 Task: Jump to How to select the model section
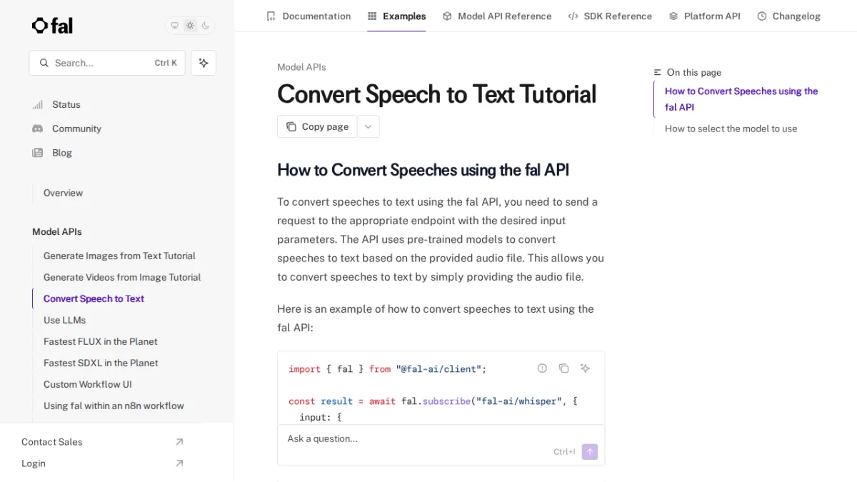pyautogui.click(x=731, y=129)
